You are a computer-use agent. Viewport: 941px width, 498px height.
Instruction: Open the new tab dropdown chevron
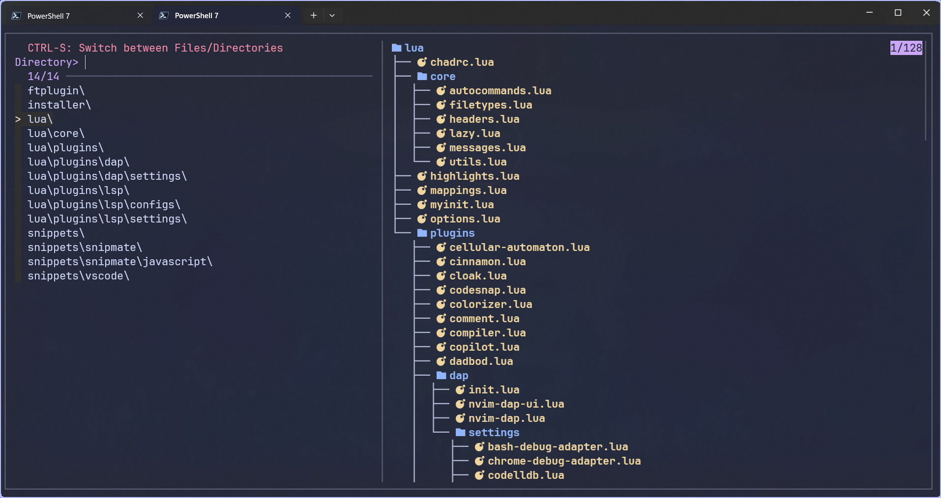332,15
